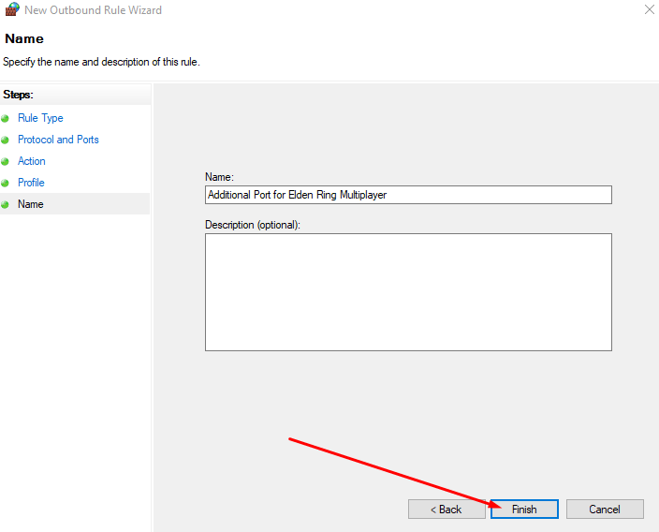Image resolution: width=659 pixels, height=532 pixels.
Task: Cancel the outbound rule wizard
Action: 605,509
